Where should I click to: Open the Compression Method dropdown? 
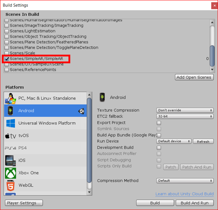(x=185, y=181)
